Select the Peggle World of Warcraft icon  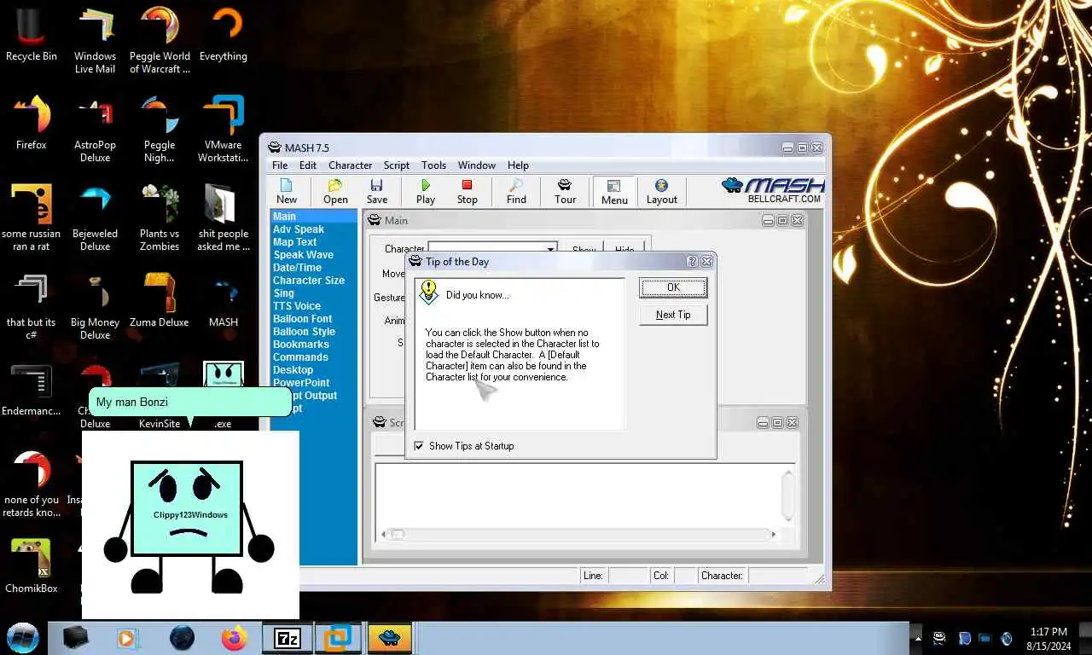tap(160, 38)
